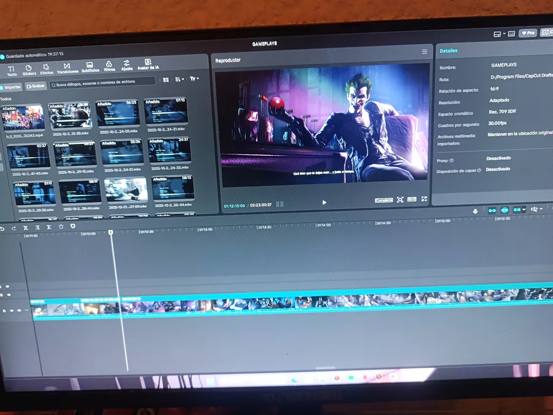Select the 2025-12-21...27-59.mkv thumbnail

point(126,189)
